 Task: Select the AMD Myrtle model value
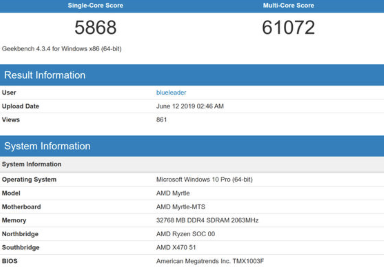(x=173, y=193)
